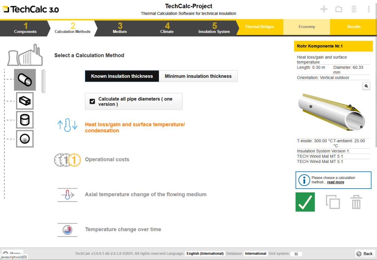Go to step 5 Insulation System tab
The height and width of the screenshot is (260, 377).
(x=214, y=28)
